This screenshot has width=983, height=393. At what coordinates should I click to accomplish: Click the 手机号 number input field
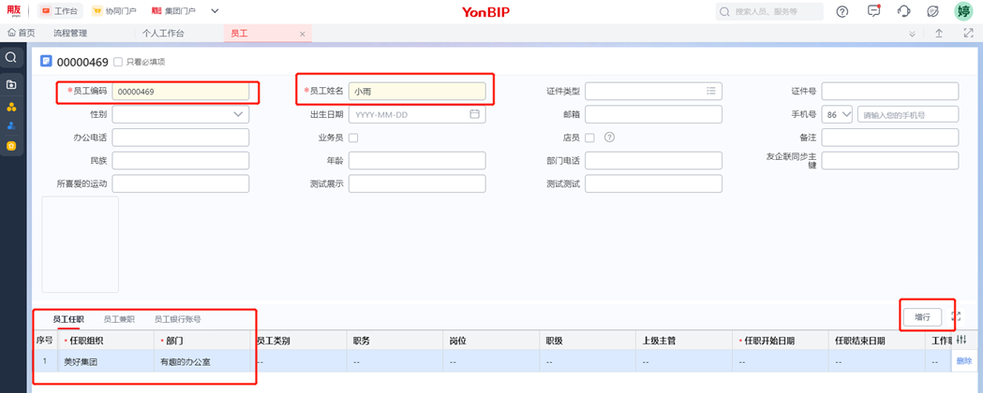point(908,114)
